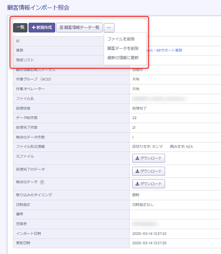Open the BBサポート業務 link

click(x=166, y=51)
